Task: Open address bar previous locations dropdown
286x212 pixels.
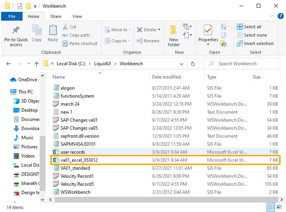Action: point(181,64)
